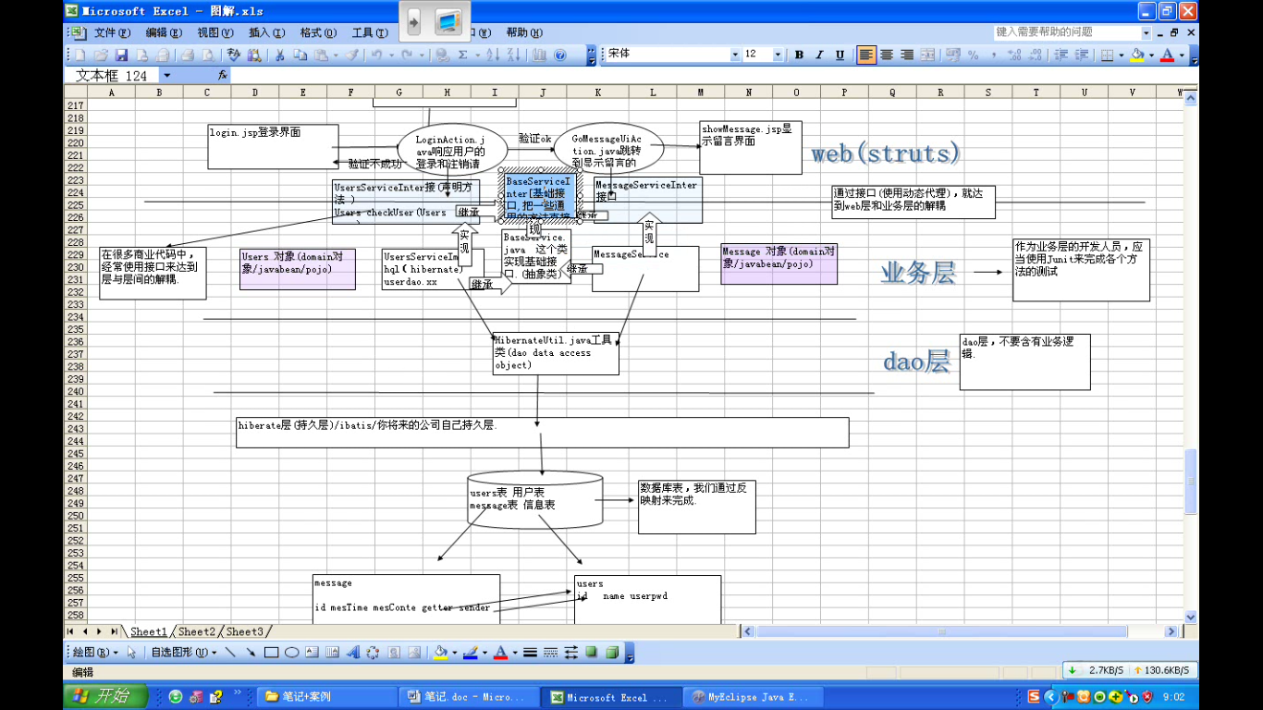This screenshot has height=710, width=1263.
Task: Open the help question box dropdown
Action: coord(1147,32)
